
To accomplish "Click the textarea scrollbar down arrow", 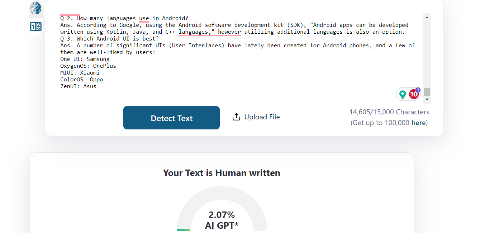I will click(427, 99).
